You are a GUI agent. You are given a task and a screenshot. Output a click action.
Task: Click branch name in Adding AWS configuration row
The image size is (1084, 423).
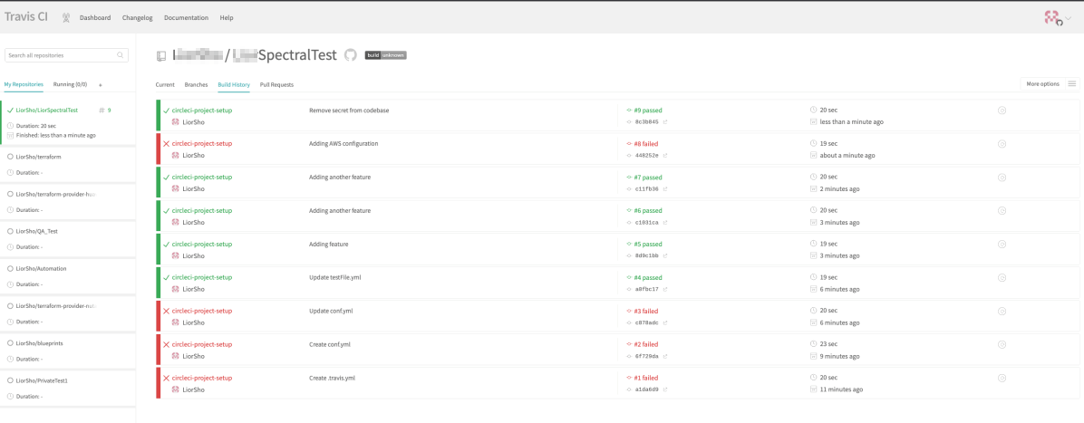click(x=202, y=143)
